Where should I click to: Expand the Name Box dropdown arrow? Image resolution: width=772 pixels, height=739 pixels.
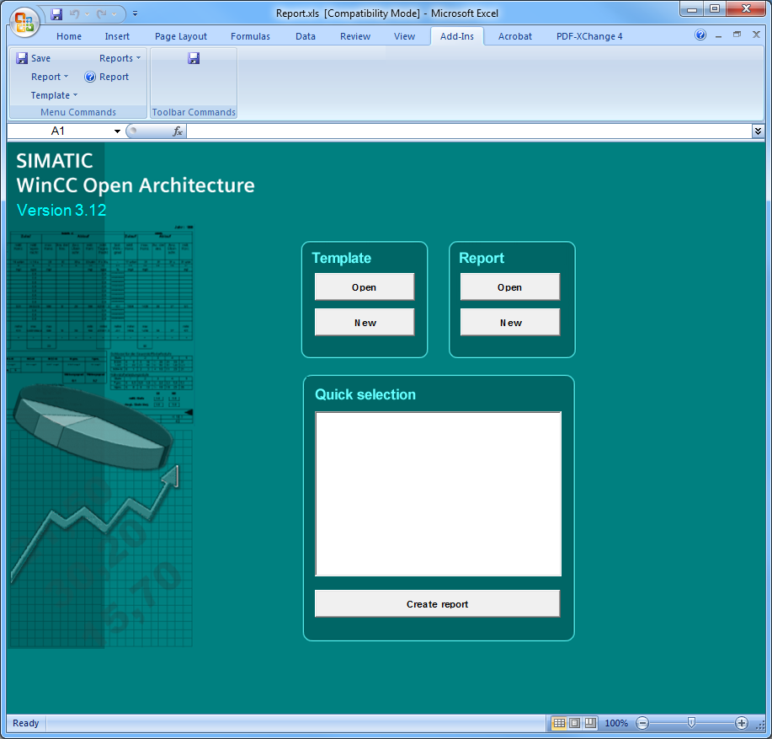tap(117, 131)
